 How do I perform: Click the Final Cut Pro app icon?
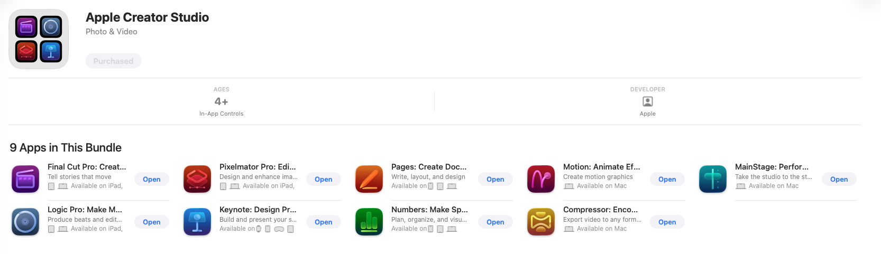[x=25, y=179]
